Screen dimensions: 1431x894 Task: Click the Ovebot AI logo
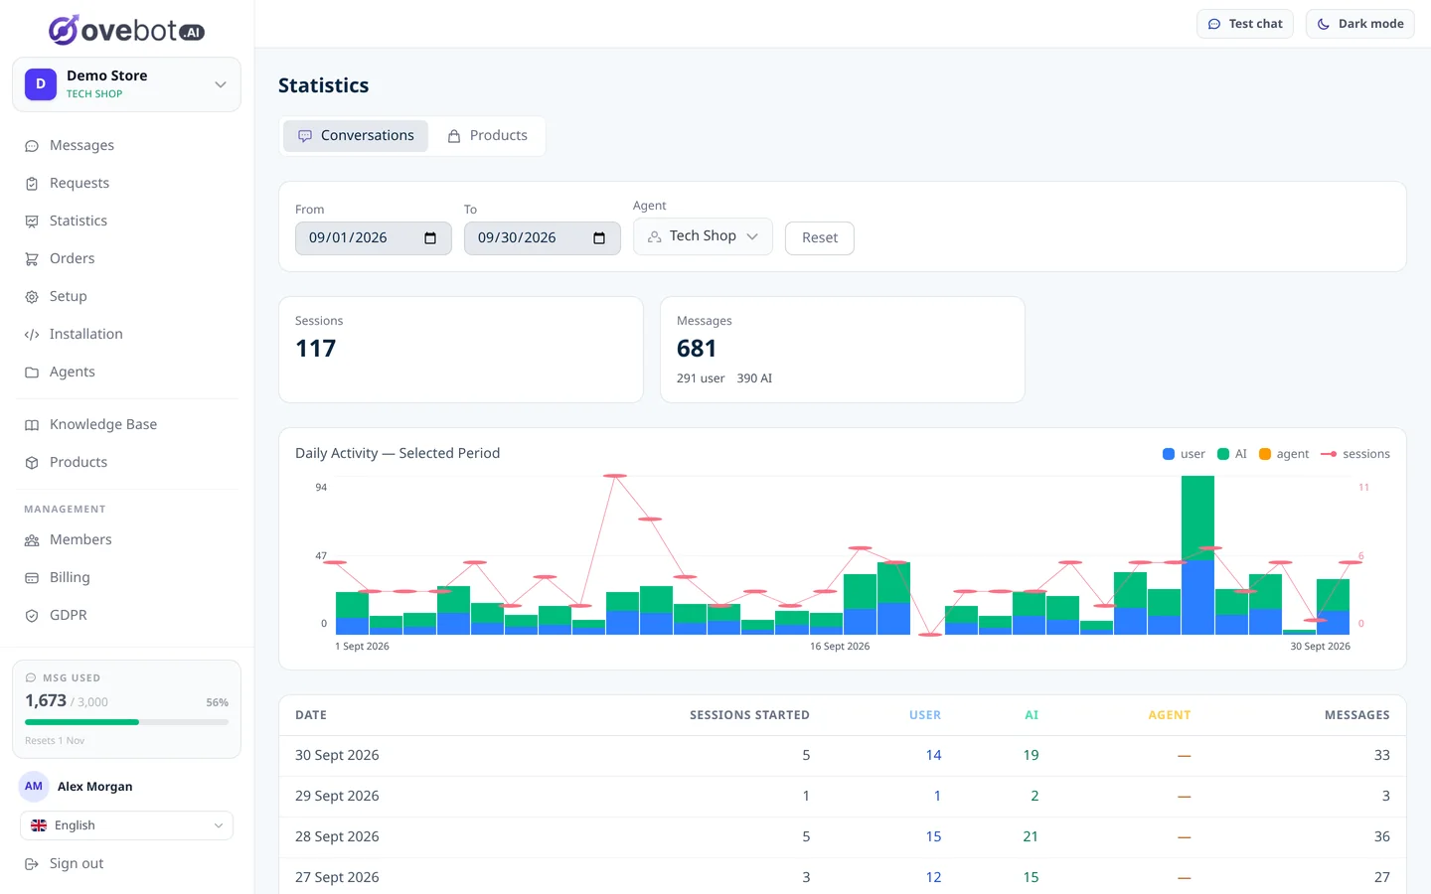[x=126, y=30]
